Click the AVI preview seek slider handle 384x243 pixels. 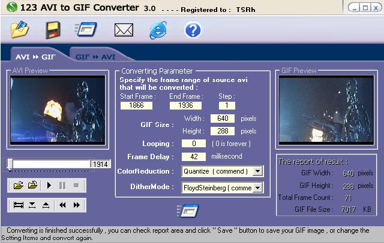coord(10,164)
